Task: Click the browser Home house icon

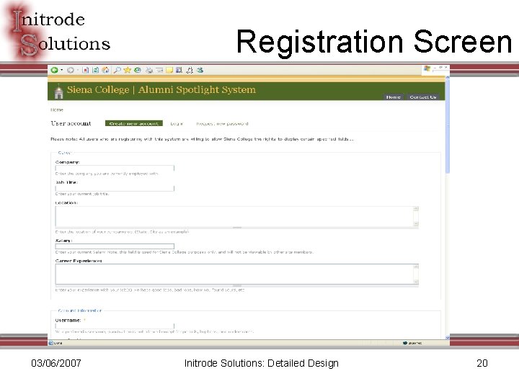Action: point(105,70)
